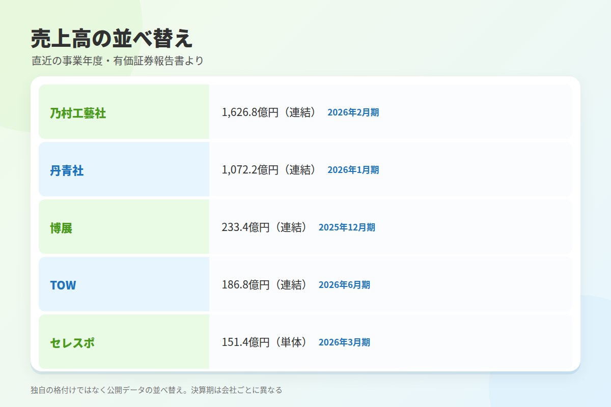Screen dimensions: 611x407
Task: Click the subtitle 直近の事業年度・有価証券報告書より
Action: [117, 61]
